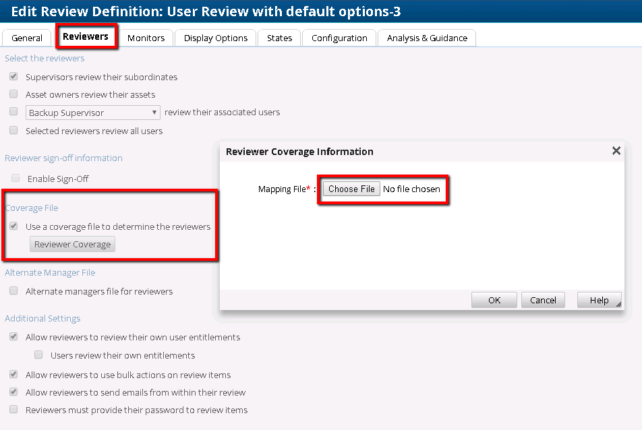The height and width of the screenshot is (430, 642).
Task: Cancel the Reviewer Coverage dialog
Action: (x=543, y=300)
